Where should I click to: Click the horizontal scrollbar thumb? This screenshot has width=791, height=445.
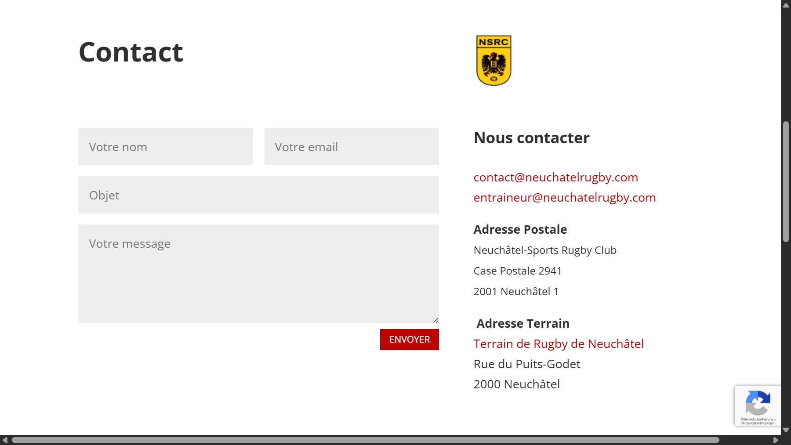click(x=365, y=440)
